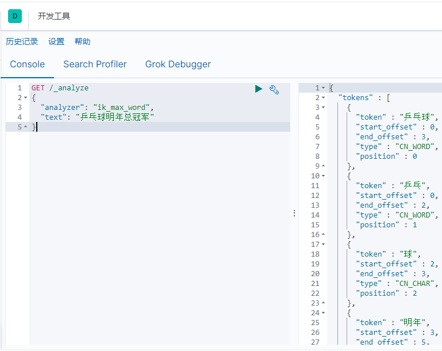442x351 pixels.
Task: Open the 历史记录 link
Action: [x=22, y=41]
